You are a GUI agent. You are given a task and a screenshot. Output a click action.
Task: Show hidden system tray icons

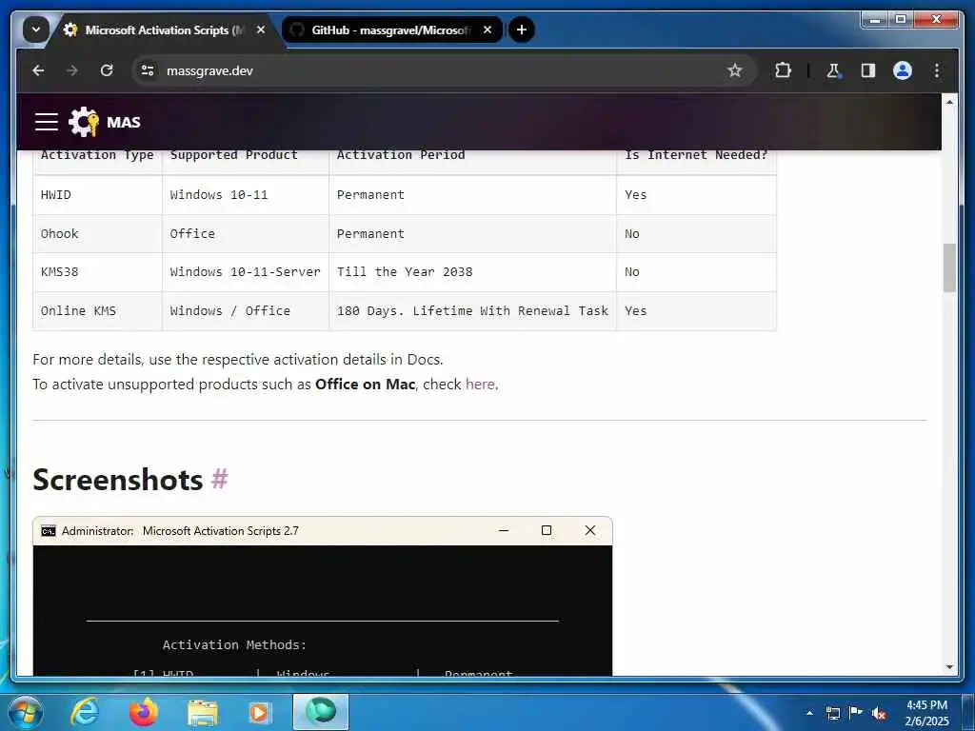[x=809, y=713]
